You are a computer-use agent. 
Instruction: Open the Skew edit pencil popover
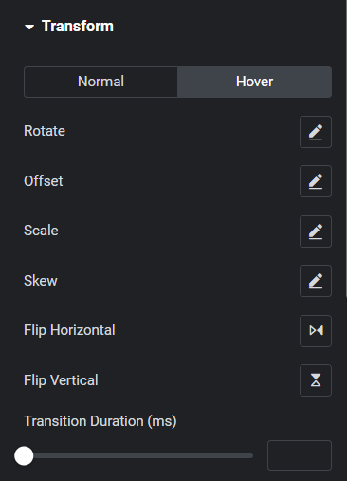[316, 281]
